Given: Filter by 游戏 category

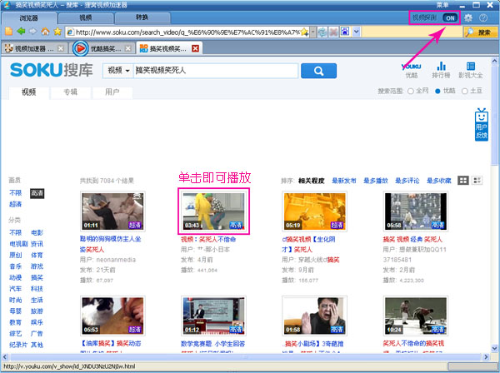Looking at the screenshot, I should (x=37, y=266).
